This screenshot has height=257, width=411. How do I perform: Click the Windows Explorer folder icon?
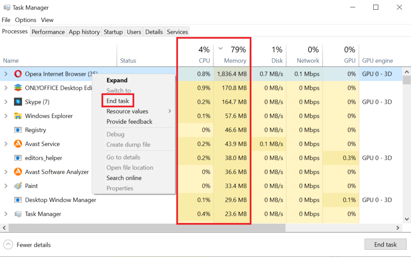click(x=17, y=116)
